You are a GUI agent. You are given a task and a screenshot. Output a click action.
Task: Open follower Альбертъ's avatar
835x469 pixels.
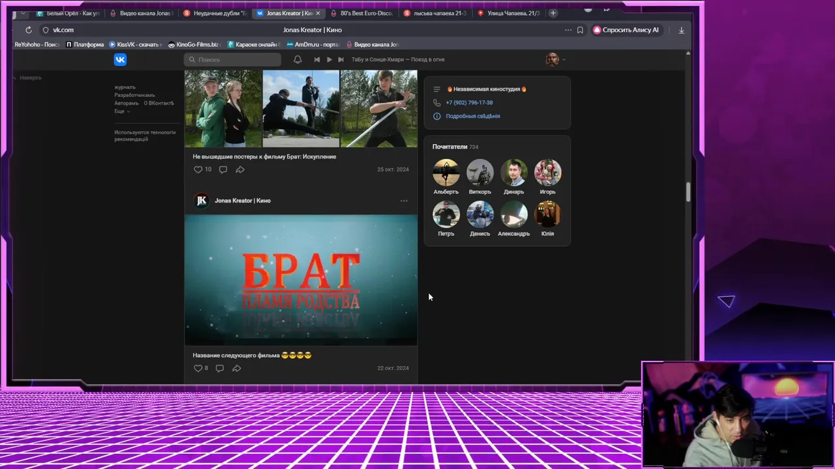tap(446, 173)
